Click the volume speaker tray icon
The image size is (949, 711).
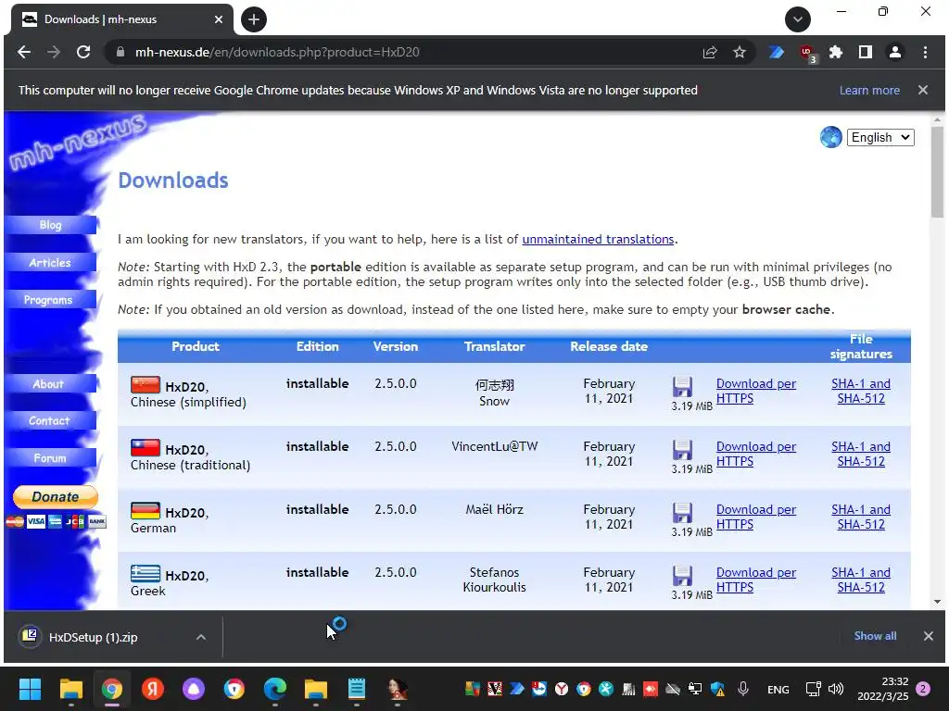tap(836, 689)
